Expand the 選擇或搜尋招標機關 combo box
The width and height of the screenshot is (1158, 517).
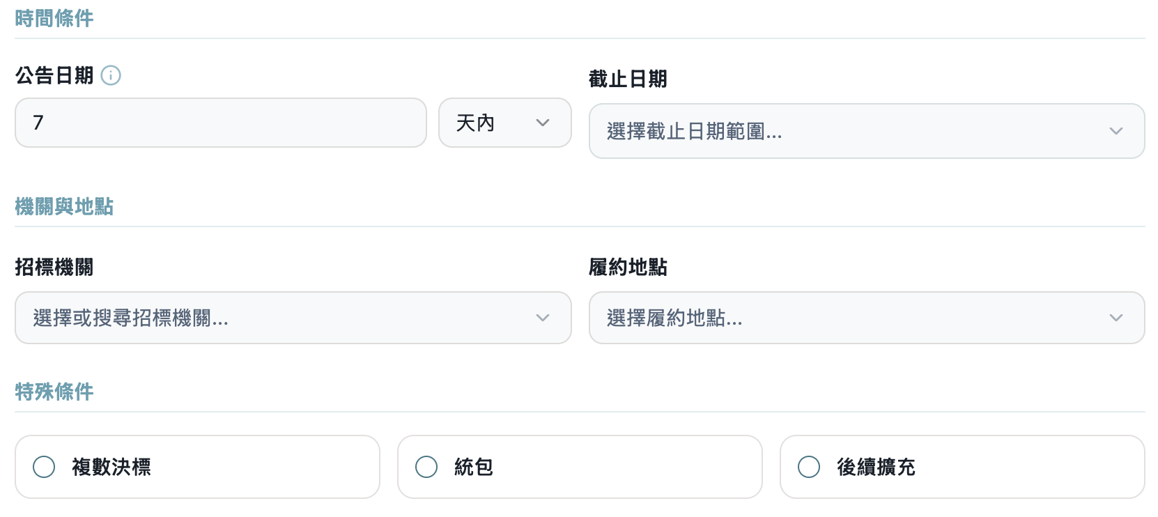(293, 318)
